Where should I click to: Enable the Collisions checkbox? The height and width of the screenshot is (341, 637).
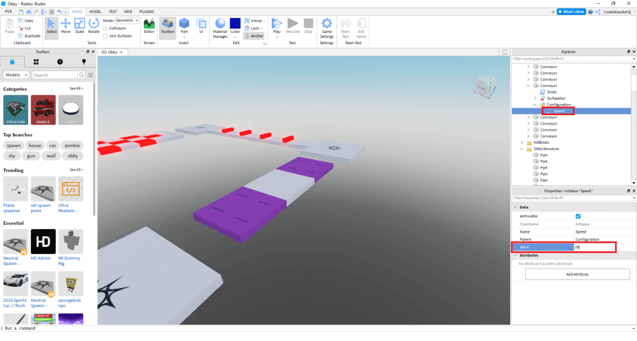click(x=105, y=29)
